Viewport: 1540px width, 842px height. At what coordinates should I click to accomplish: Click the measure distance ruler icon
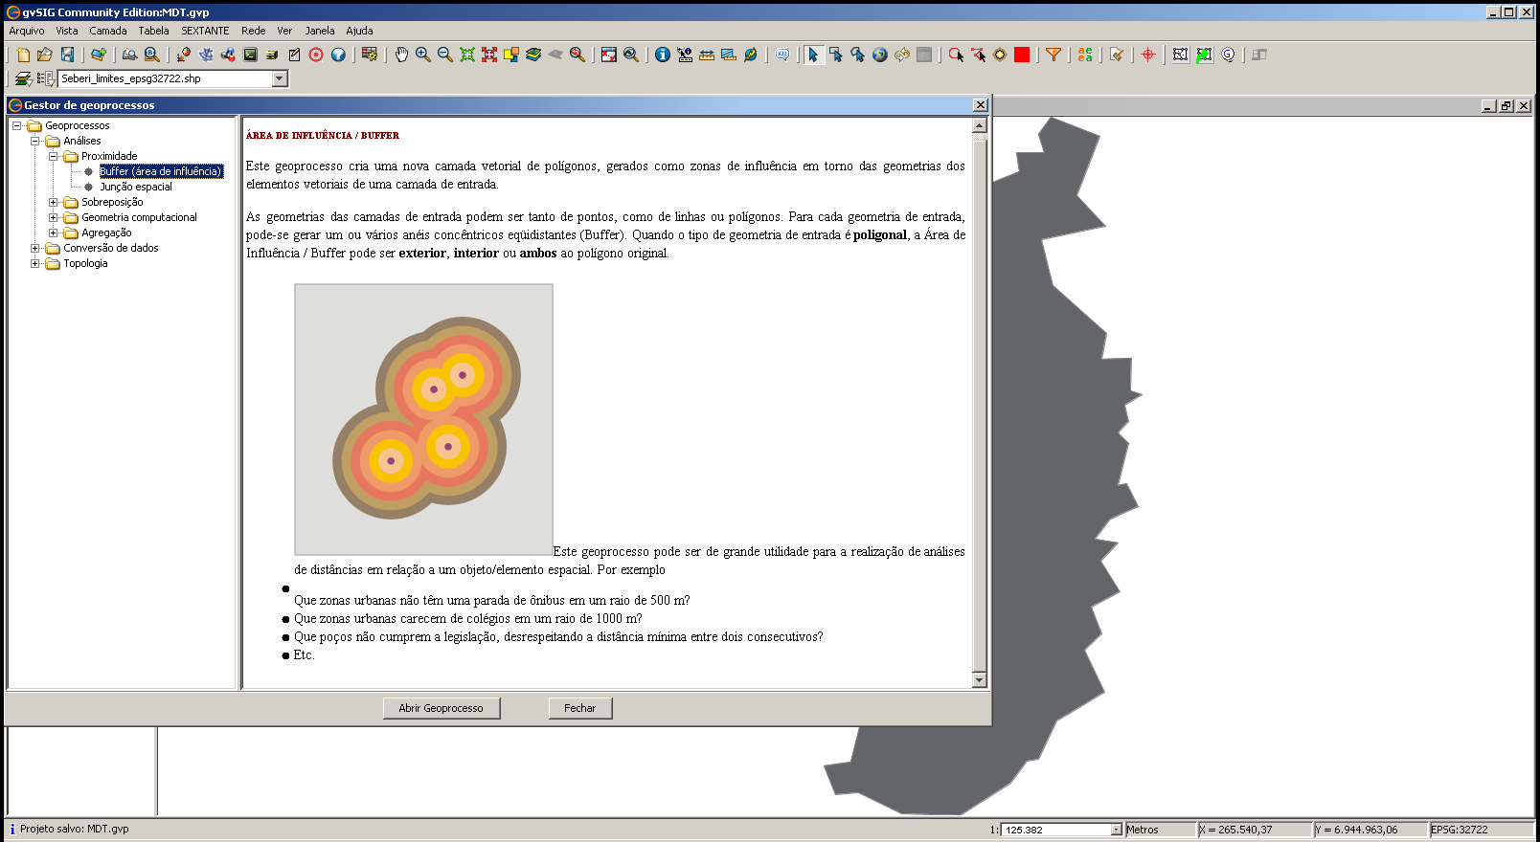tap(707, 55)
